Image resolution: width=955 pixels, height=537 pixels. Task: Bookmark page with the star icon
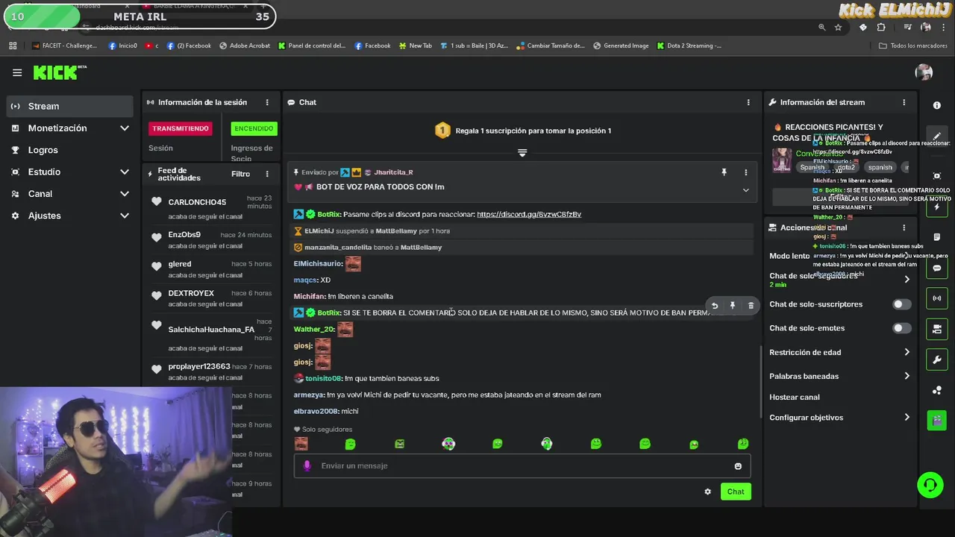[x=838, y=27]
